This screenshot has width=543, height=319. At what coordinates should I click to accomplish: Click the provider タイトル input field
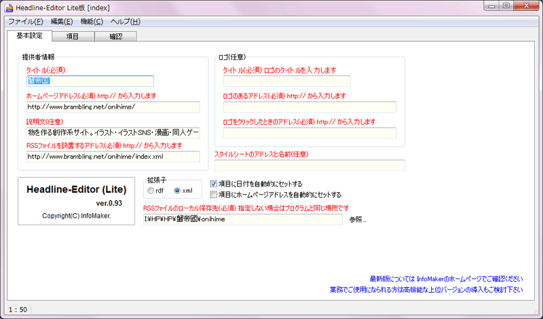[x=90, y=81]
